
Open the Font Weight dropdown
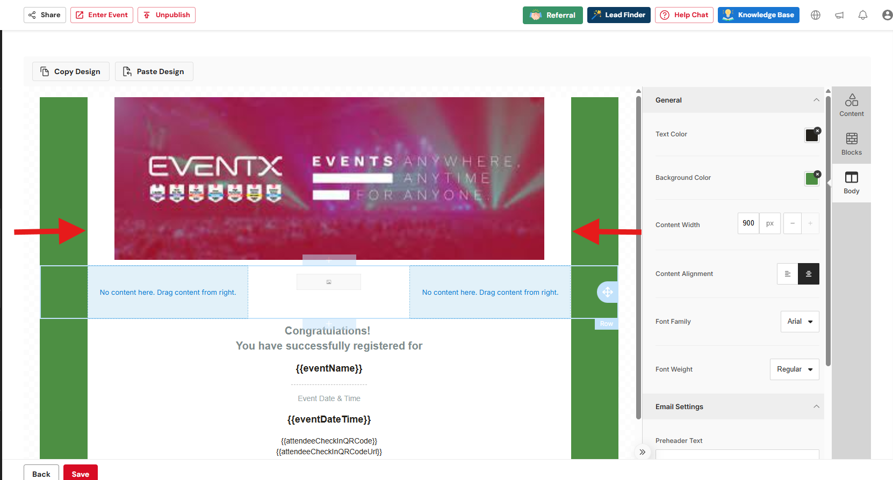[794, 369]
